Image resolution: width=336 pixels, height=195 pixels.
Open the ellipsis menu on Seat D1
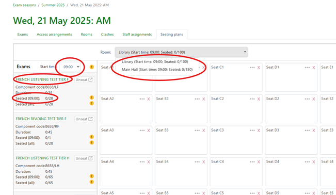[x=307, y=68]
